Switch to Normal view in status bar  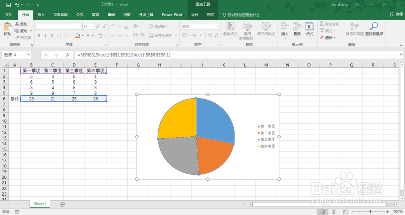(323, 212)
